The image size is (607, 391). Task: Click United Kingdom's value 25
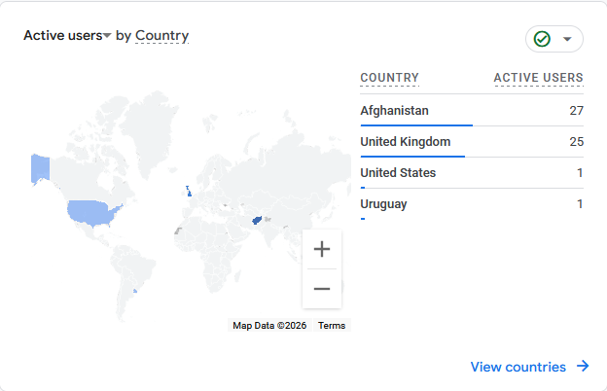pyautogui.click(x=577, y=142)
